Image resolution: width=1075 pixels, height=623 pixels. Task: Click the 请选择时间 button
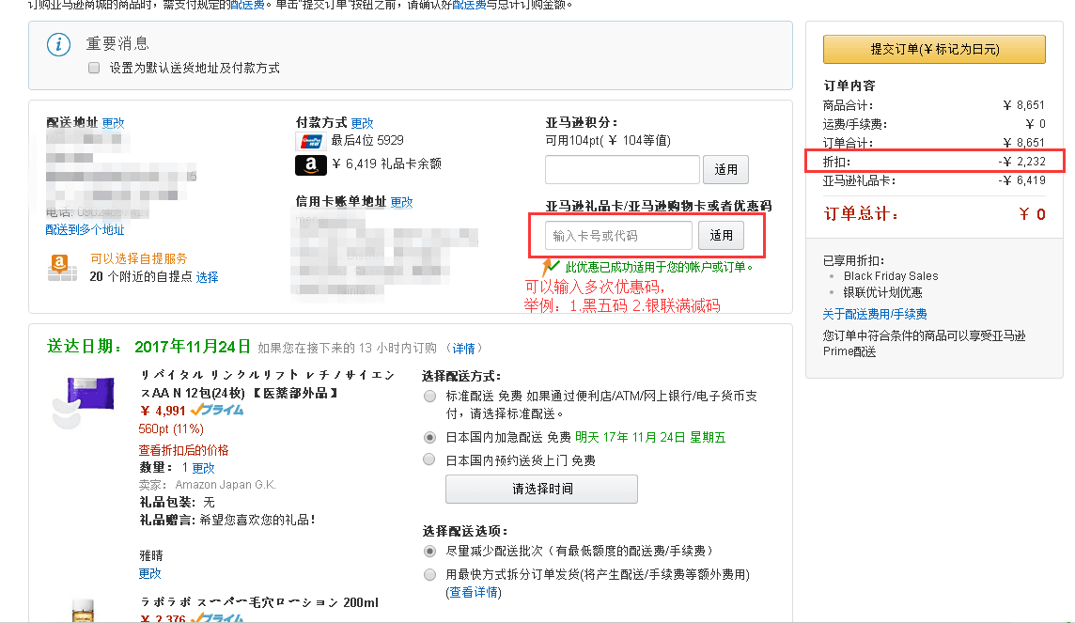pos(541,489)
